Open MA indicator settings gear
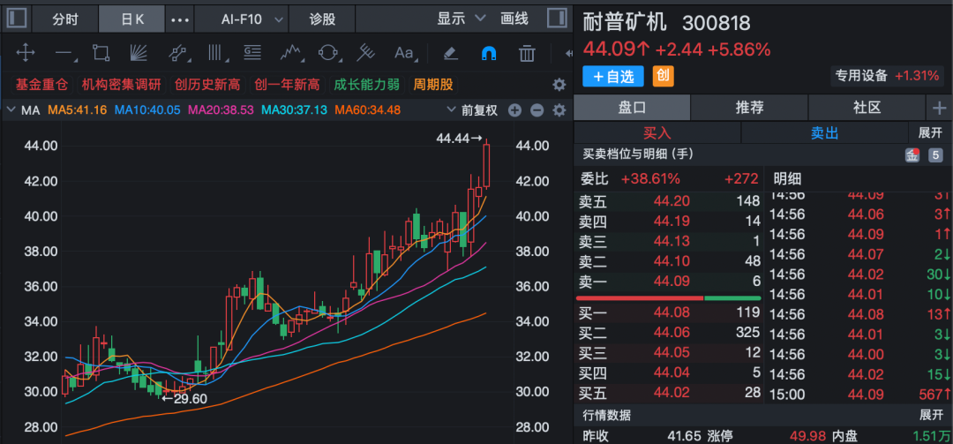Screen dimensions: 953x444 coord(559,110)
